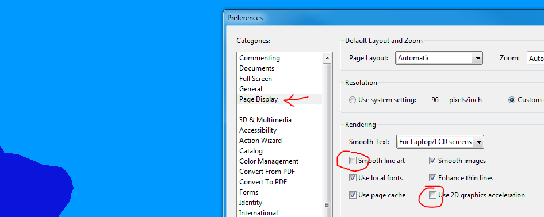Open the Smooth Text dropdown
This screenshot has height=217, width=544.
(440, 142)
